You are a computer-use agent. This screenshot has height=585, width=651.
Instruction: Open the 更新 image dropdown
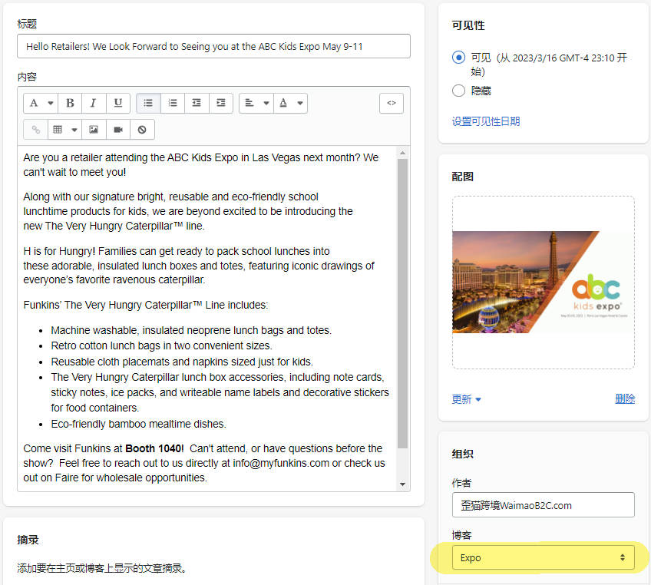(466, 399)
